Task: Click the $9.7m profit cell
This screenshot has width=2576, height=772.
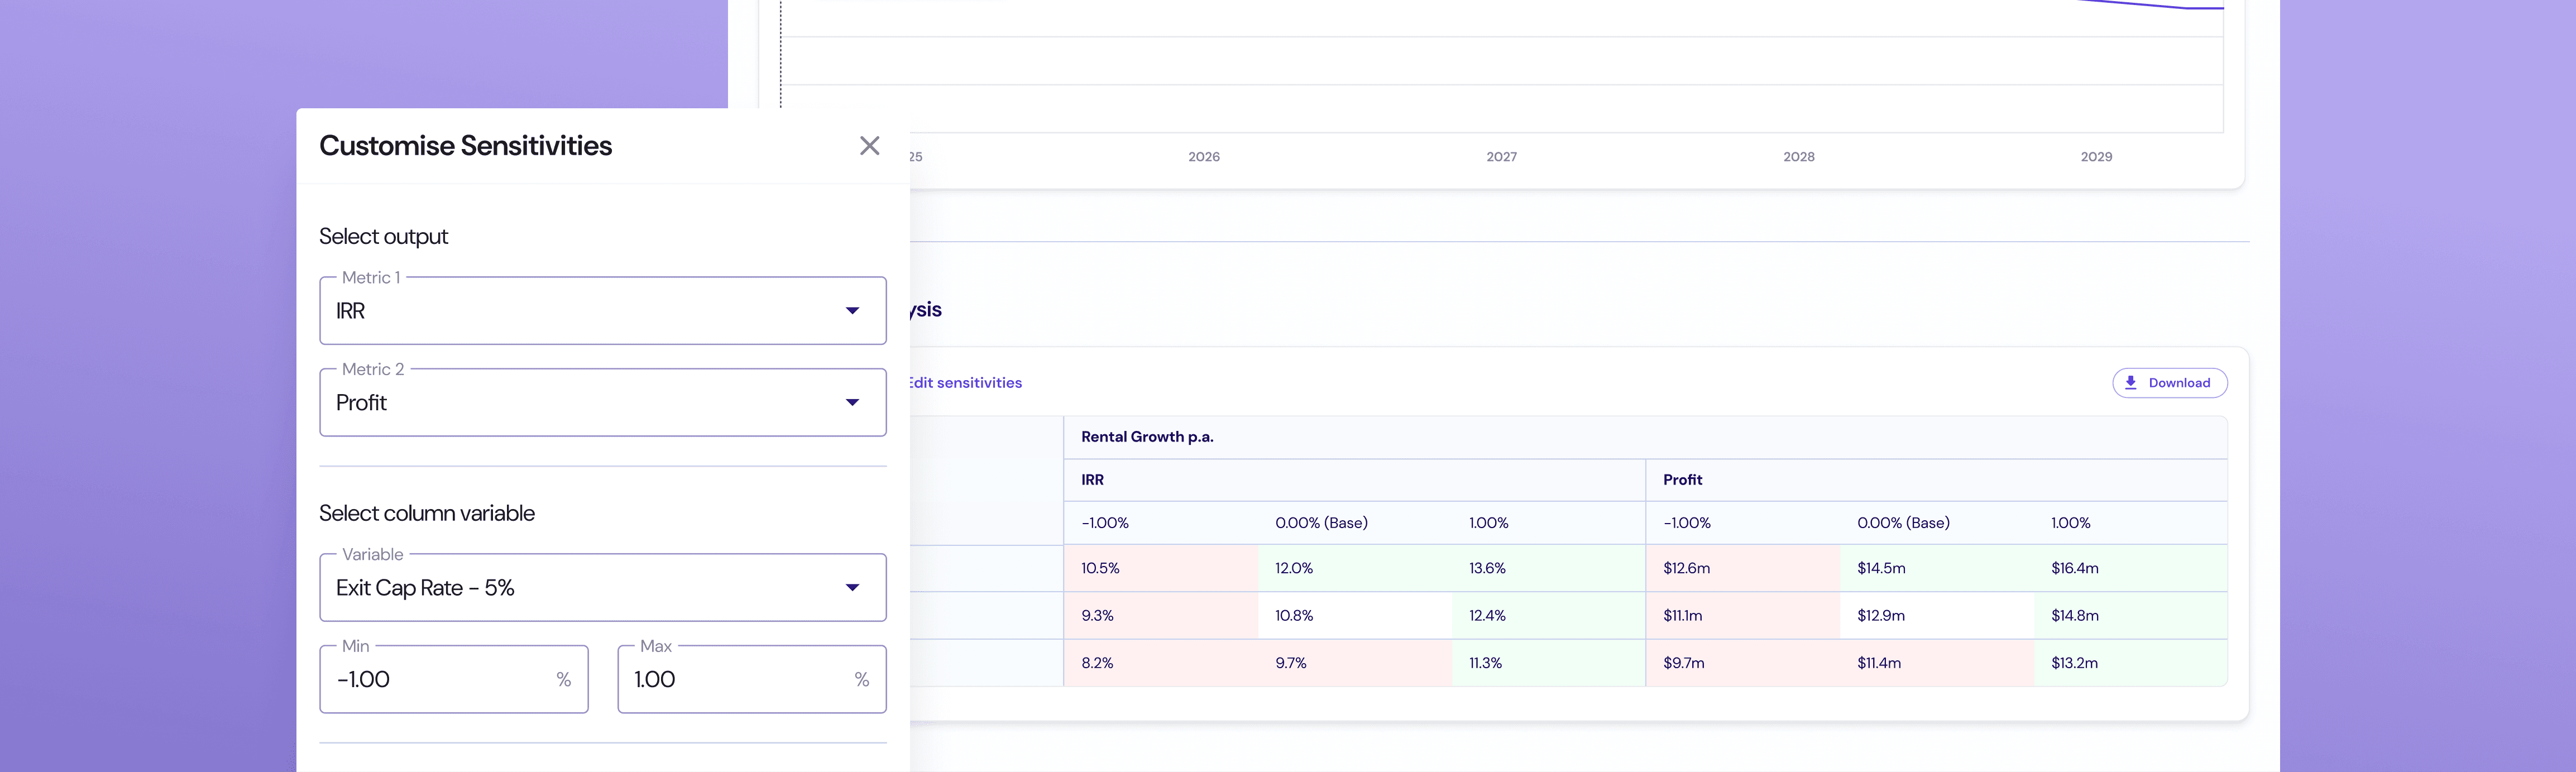Action: (x=1683, y=663)
